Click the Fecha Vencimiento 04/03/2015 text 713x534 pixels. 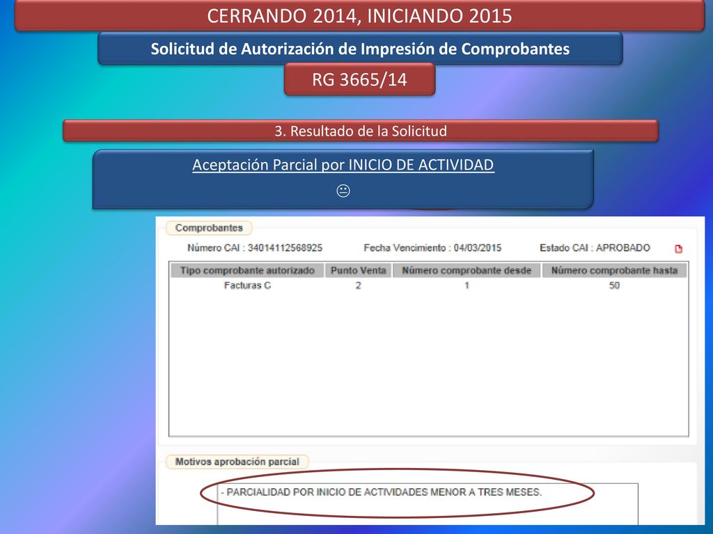432,248
